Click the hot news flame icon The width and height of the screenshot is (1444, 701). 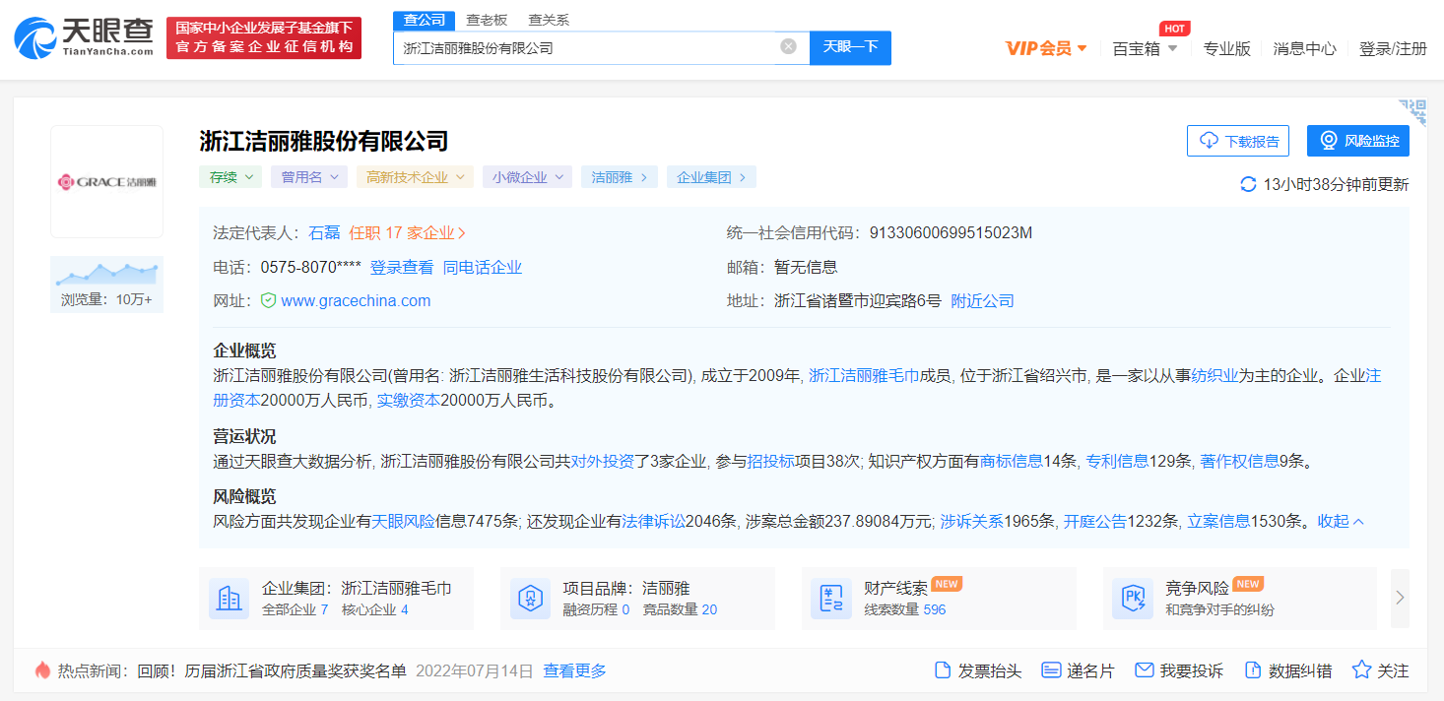pos(42,670)
